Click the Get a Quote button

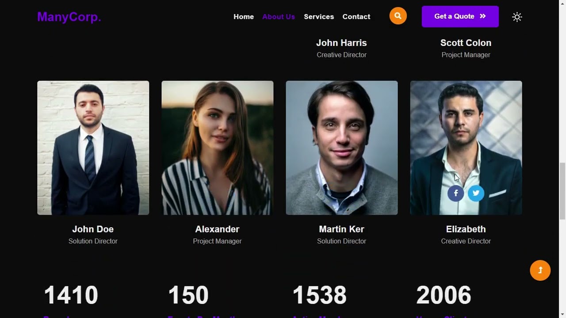coord(460,16)
